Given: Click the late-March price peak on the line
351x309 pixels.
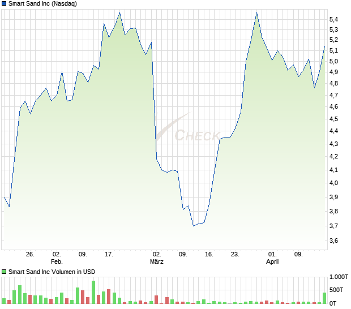Looking at the screenshot, I should click(257, 12).
